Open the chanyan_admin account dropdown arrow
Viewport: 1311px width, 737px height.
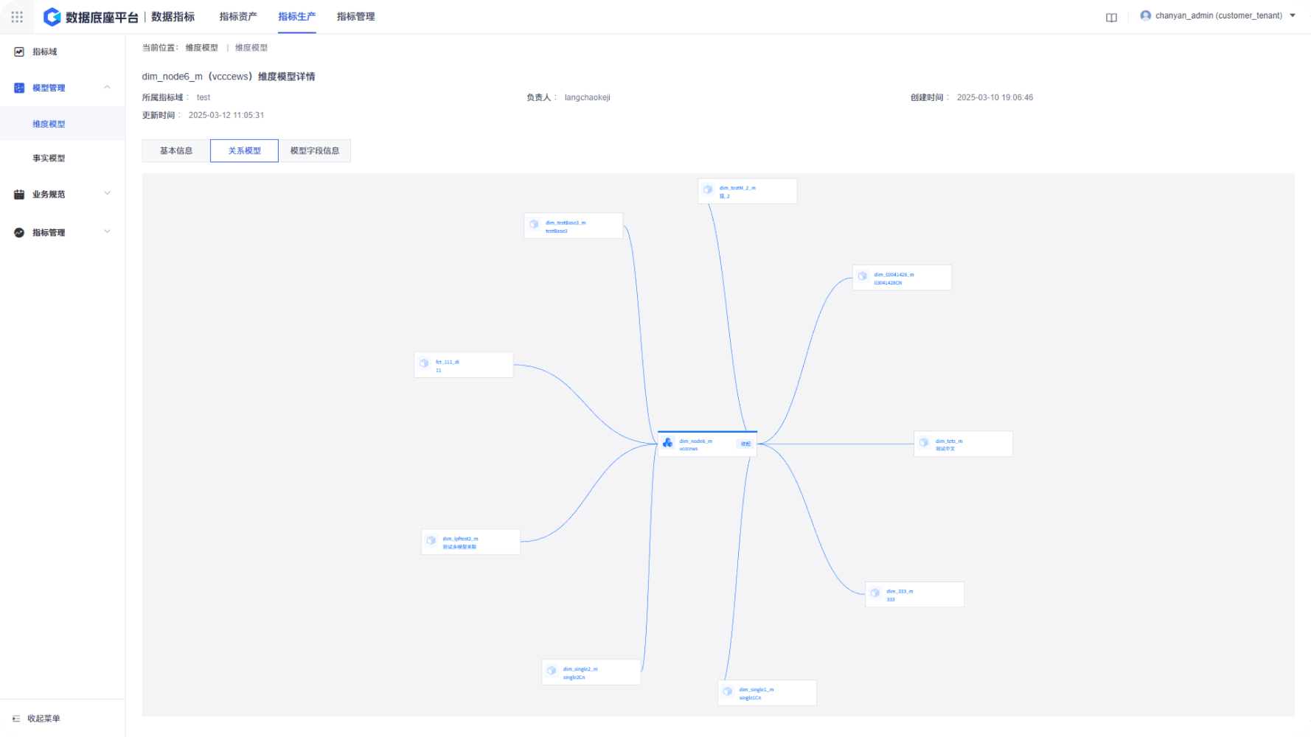tap(1293, 15)
